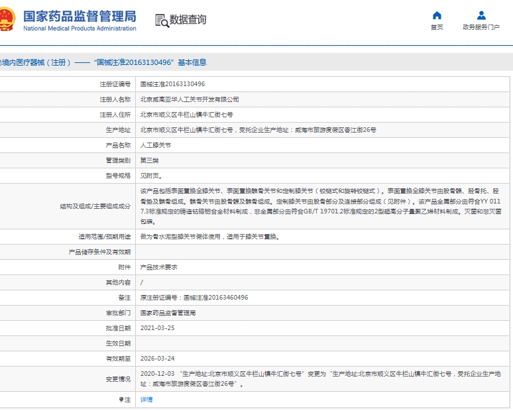Click the 注册人名称 row label

pyautogui.click(x=115, y=99)
